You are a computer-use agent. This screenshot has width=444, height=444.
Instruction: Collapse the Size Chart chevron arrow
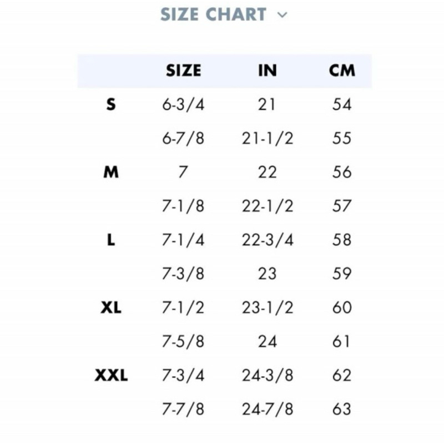tap(282, 15)
